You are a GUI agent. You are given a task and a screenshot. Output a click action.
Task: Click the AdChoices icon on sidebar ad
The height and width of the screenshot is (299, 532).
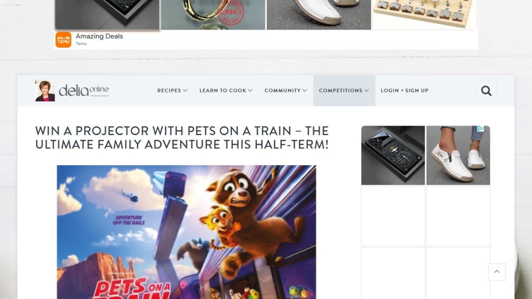tap(480, 128)
